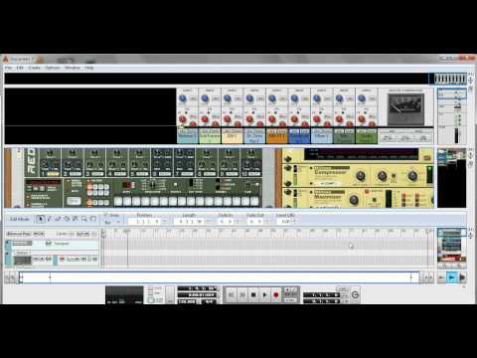Screen dimensions: 477x358
Task: Toggle the fifth Redrum step button
Action: [154, 201]
